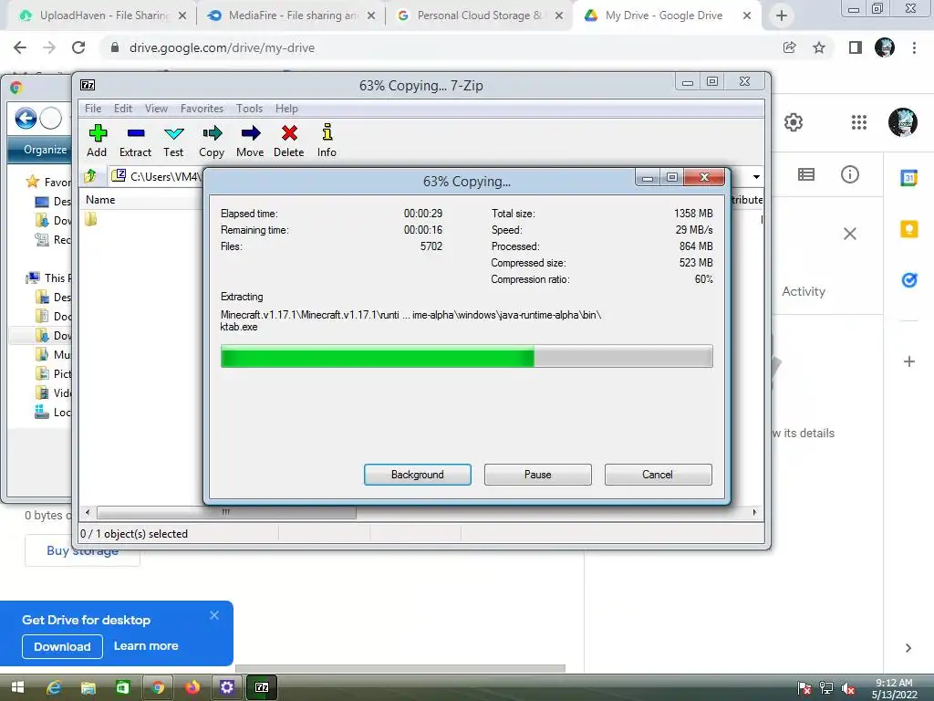
Task: Open the 7-Zip Edit menu
Action: click(123, 109)
